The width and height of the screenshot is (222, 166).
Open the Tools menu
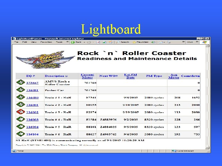click(x=59, y=42)
